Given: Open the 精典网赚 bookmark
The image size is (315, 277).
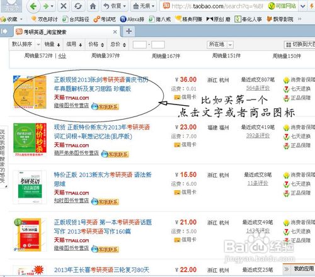Looking at the screenshot, I should click(188, 20).
